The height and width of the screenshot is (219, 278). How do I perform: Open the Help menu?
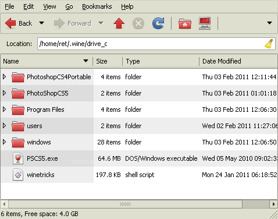pos(127,6)
